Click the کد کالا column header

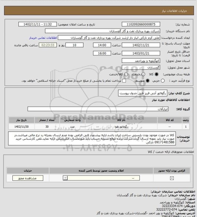(170, 120)
